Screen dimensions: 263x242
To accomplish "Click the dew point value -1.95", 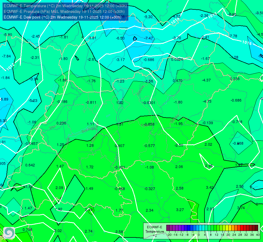I will click(x=178, y=124).
